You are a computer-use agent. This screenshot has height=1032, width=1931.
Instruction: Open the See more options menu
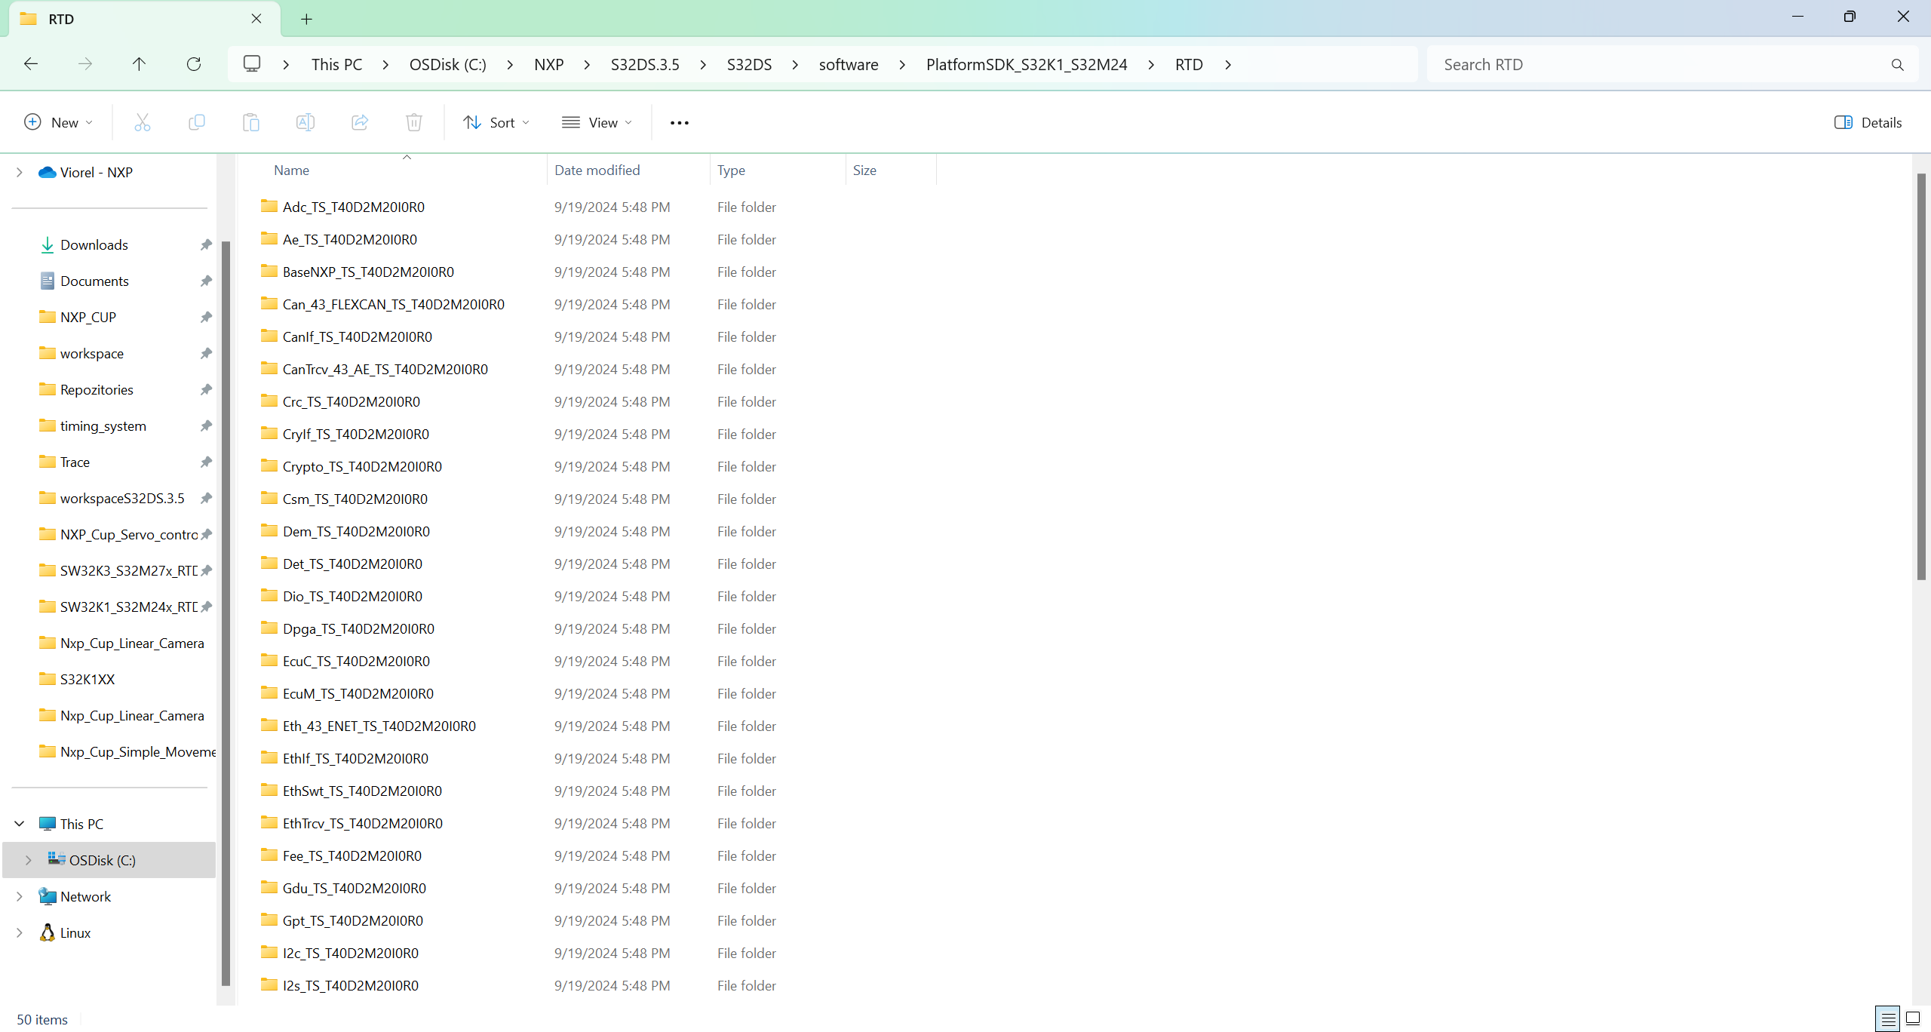click(x=679, y=122)
